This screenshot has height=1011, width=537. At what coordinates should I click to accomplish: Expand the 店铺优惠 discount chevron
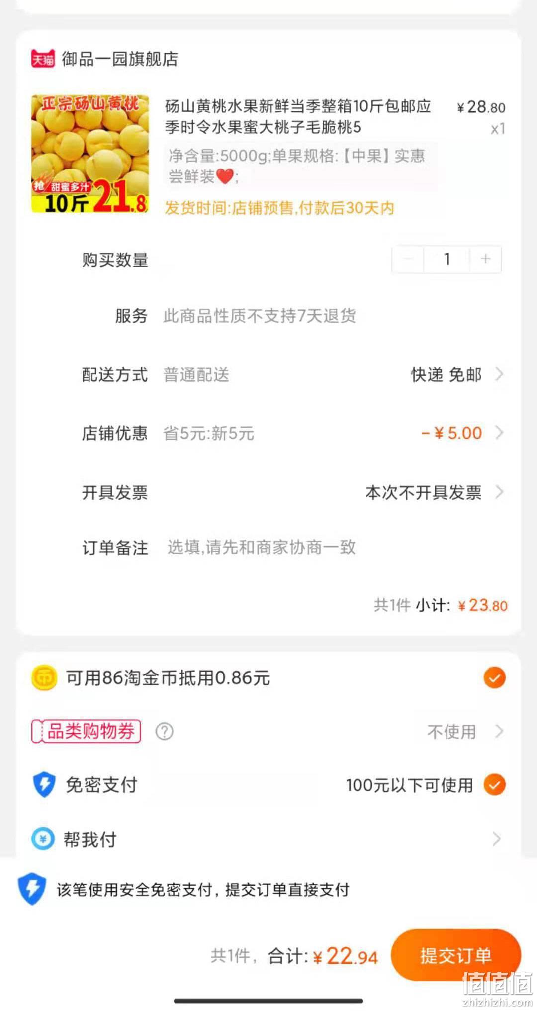coord(499,433)
